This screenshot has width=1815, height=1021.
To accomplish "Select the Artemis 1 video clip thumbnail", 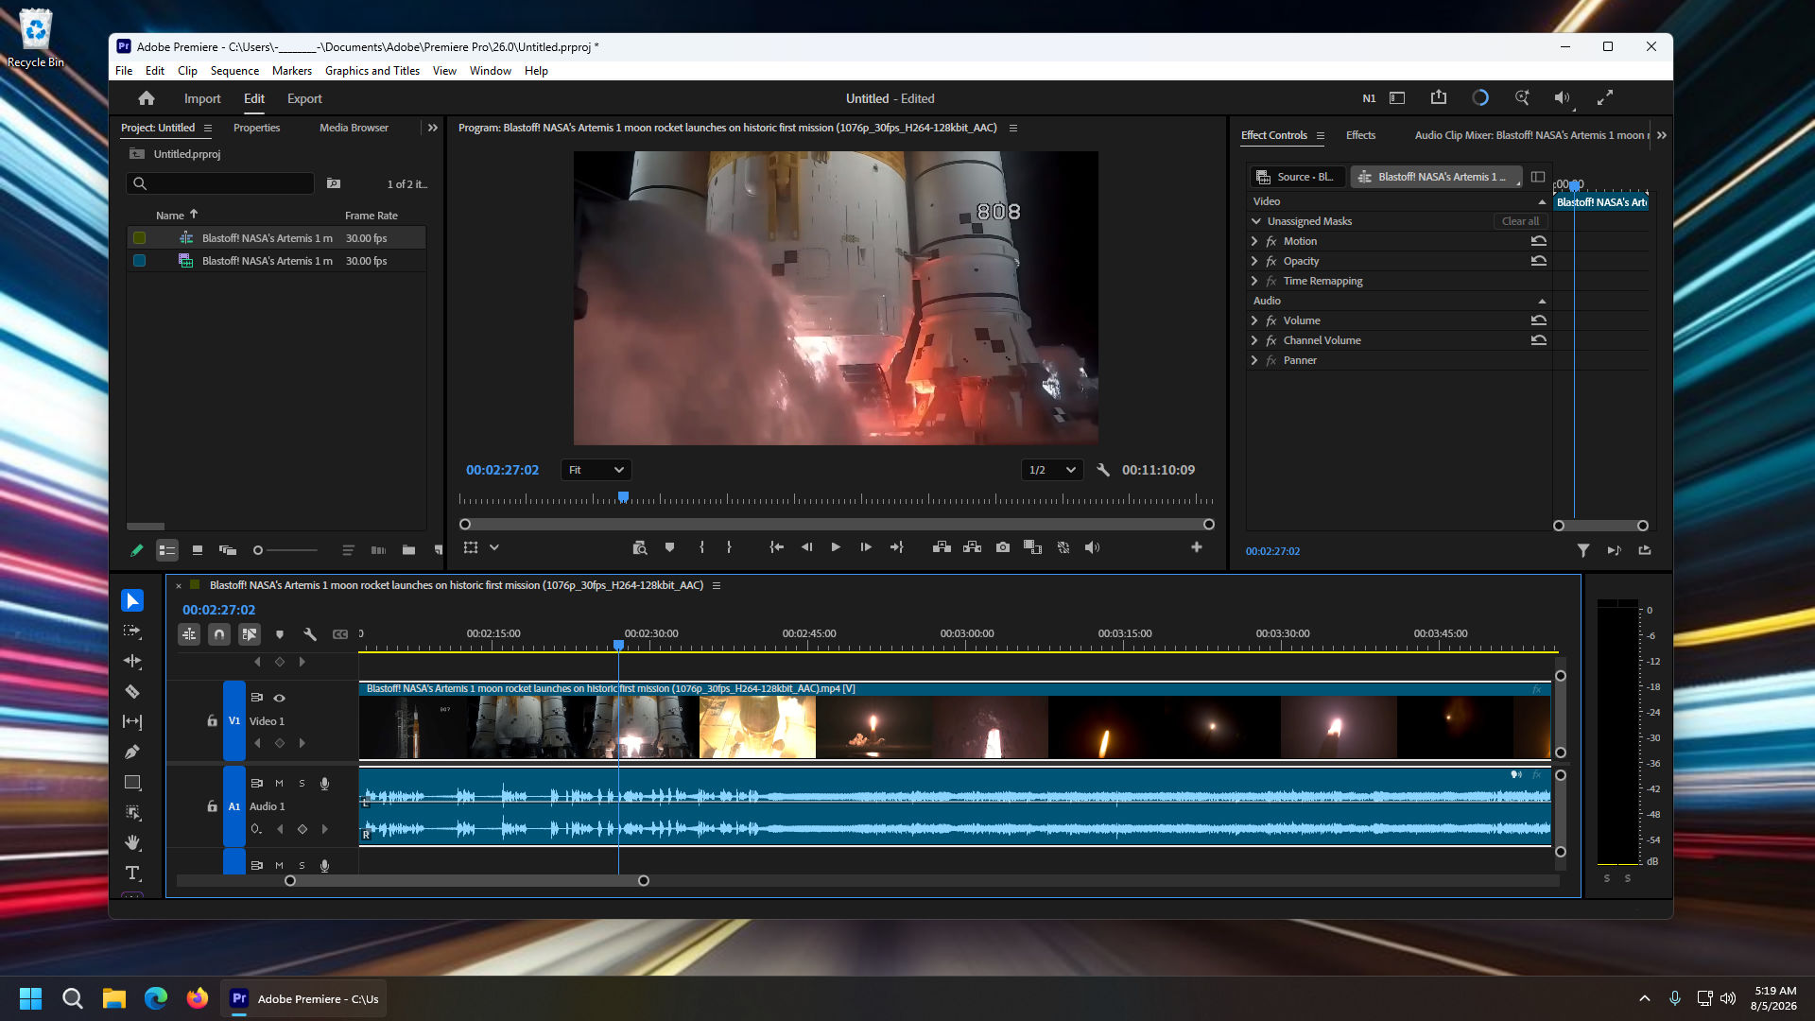I will point(955,720).
